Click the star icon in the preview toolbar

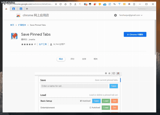click(109, 73)
